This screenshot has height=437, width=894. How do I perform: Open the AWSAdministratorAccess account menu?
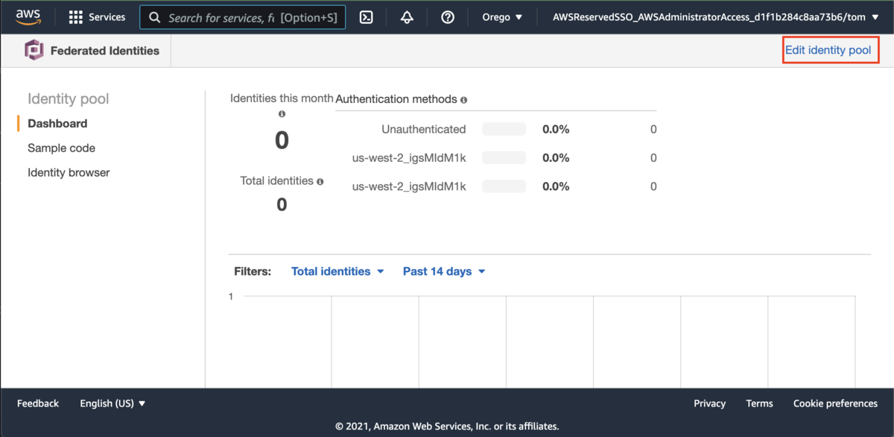[715, 17]
